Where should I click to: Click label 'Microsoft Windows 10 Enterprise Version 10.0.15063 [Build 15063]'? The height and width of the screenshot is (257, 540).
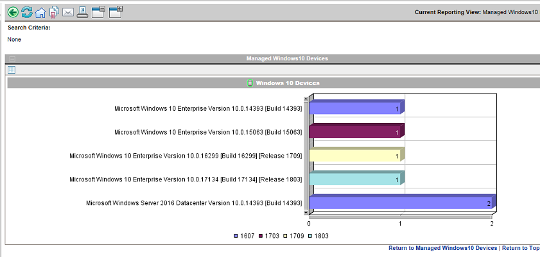pos(208,132)
